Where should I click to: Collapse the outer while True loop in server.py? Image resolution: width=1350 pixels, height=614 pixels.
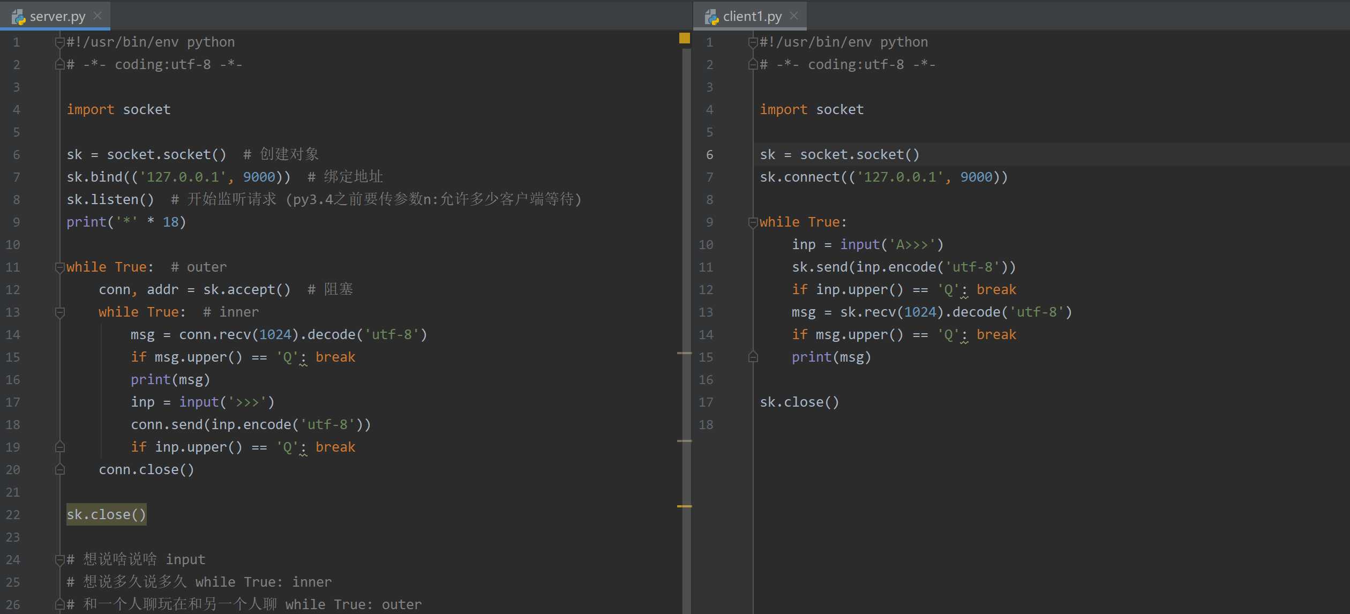[x=60, y=267]
